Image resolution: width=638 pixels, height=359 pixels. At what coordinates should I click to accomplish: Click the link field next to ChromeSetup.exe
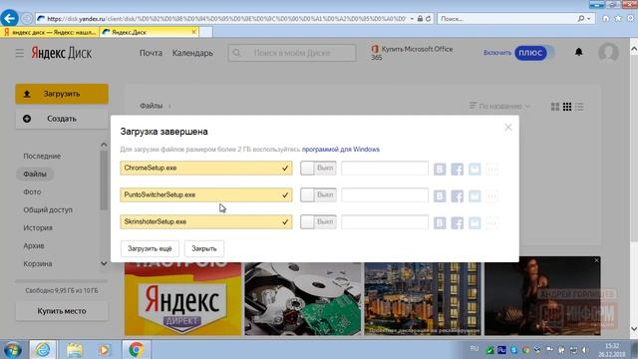pyautogui.click(x=385, y=169)
